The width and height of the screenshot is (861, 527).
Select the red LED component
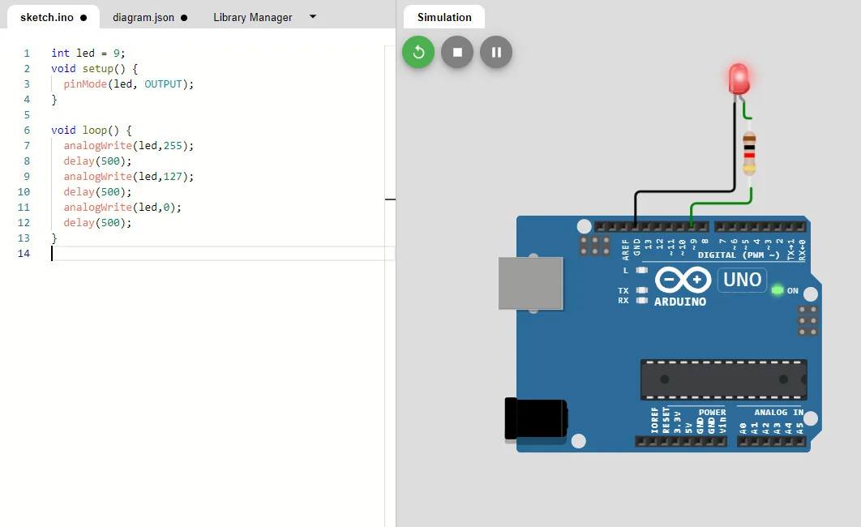click(739, 79)
